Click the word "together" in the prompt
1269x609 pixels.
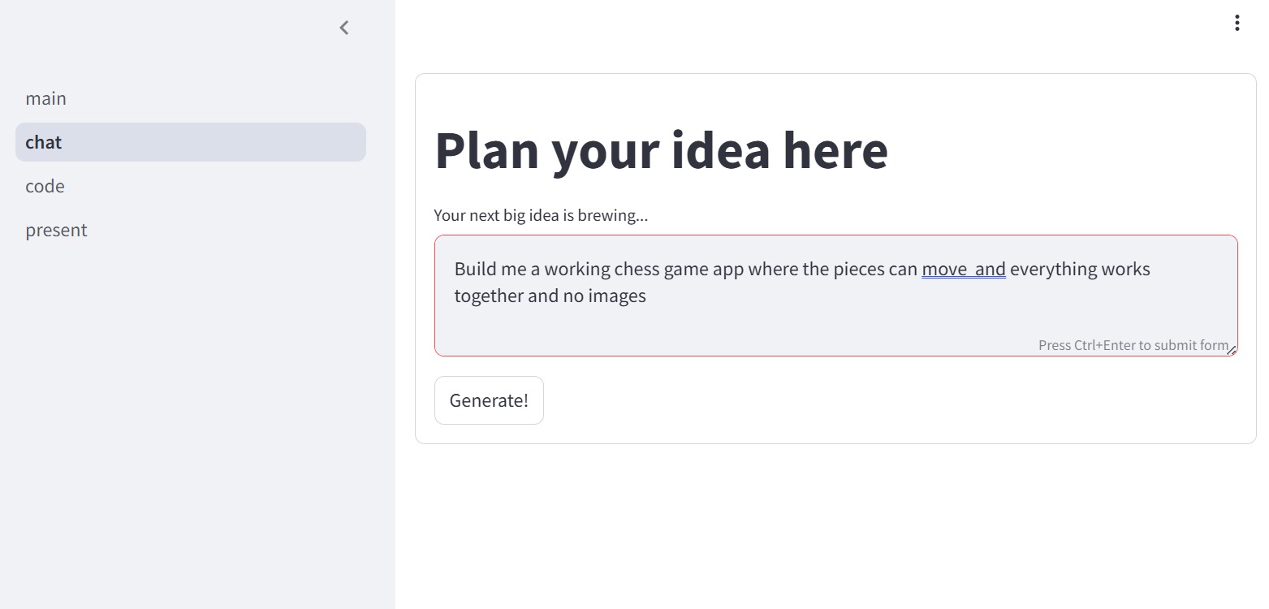488,296
